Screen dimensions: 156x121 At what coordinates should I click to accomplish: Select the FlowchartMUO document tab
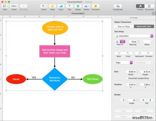78,14
